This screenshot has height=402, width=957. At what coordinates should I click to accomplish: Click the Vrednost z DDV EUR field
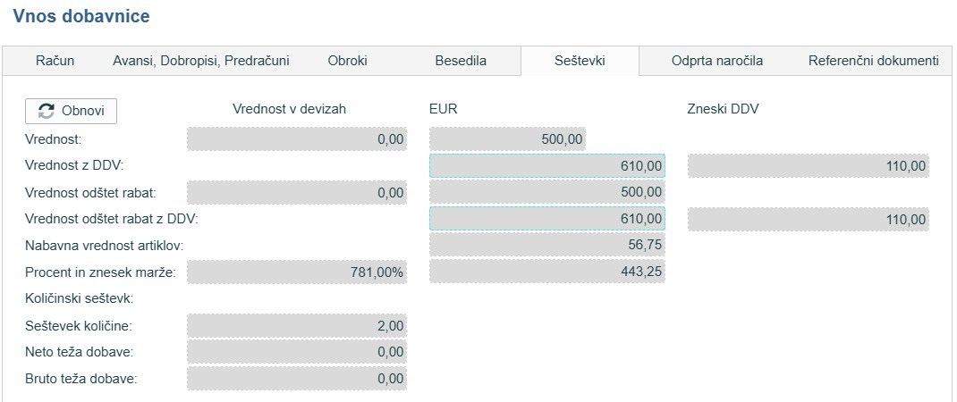pos(546,166)
